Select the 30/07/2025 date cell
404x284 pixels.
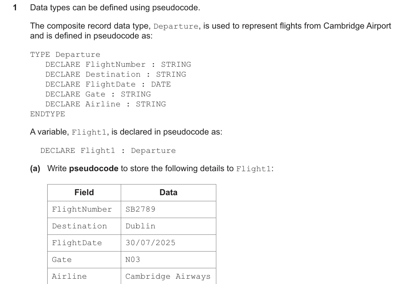[x=169, y=243]
